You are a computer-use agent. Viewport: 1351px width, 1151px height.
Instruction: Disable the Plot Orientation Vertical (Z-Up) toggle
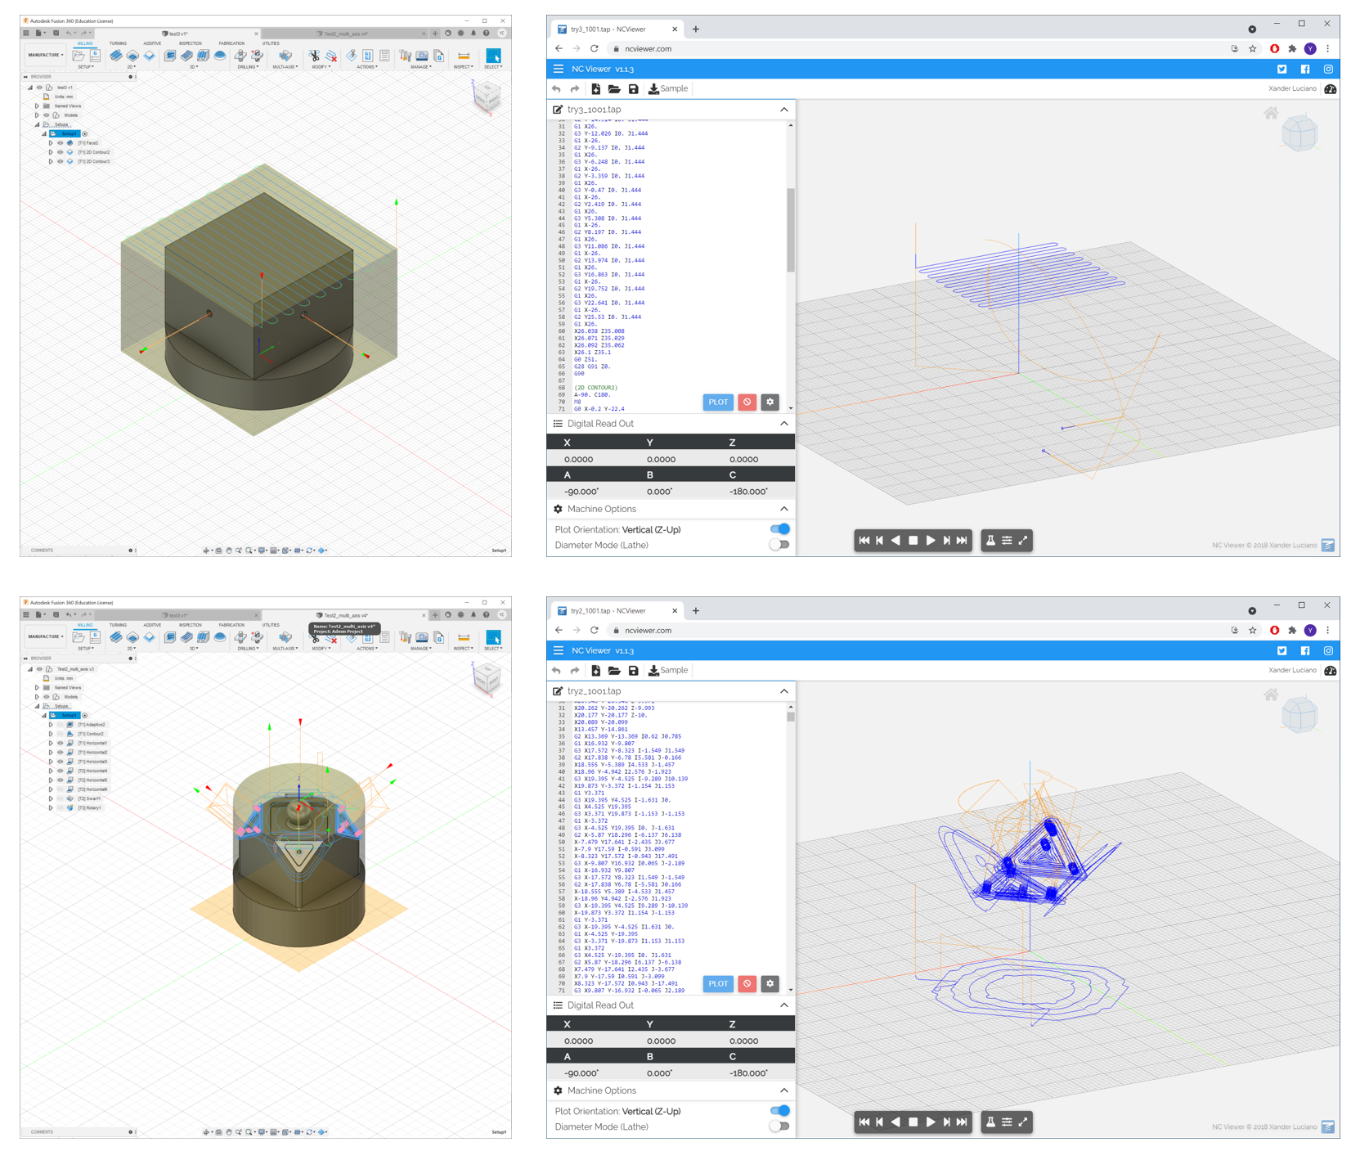pos(779,528)
